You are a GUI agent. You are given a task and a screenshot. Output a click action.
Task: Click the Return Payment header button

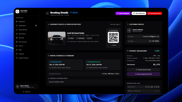(123, 13)
